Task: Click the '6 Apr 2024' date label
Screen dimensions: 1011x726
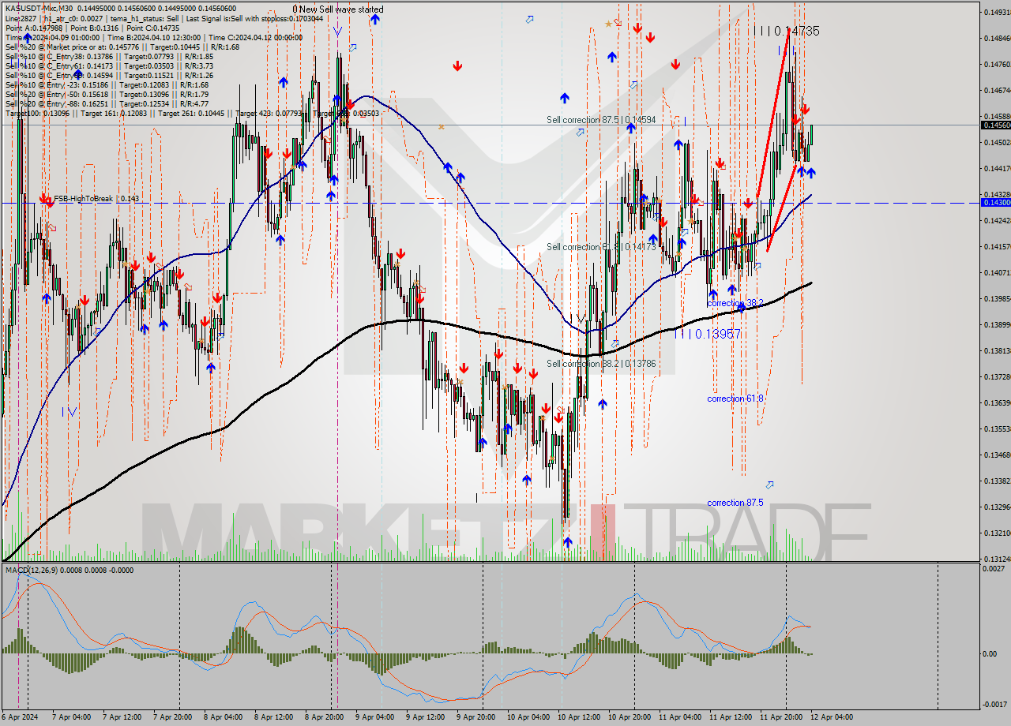Action: [18, 717]
